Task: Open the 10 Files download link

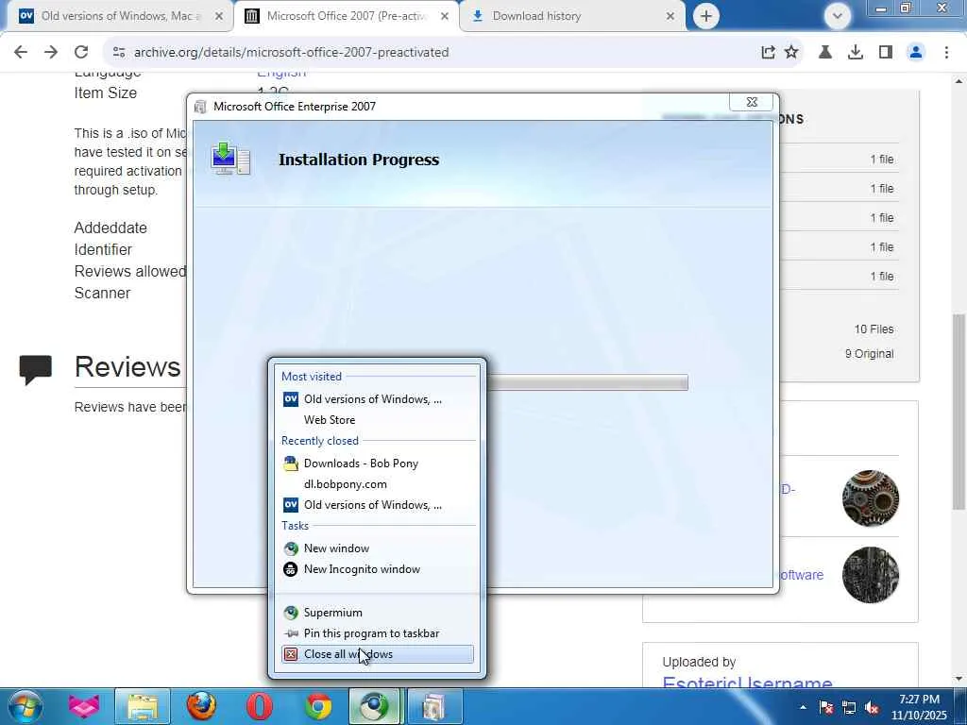Action: pos(874,329)
